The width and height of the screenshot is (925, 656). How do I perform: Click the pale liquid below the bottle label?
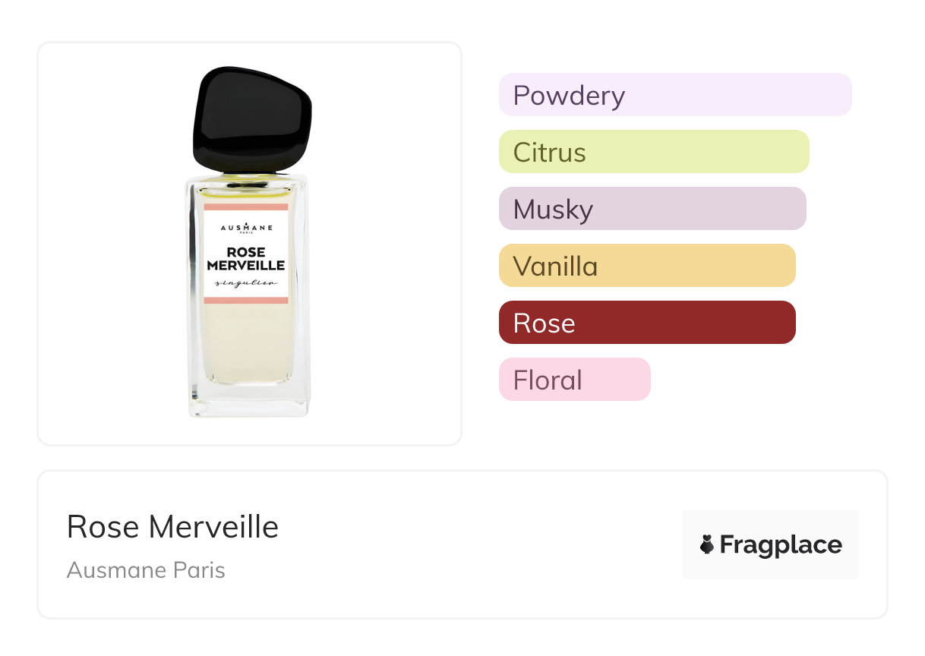(246, 342)
